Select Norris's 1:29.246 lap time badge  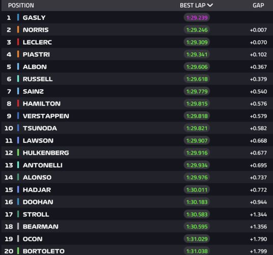(197, 30)
